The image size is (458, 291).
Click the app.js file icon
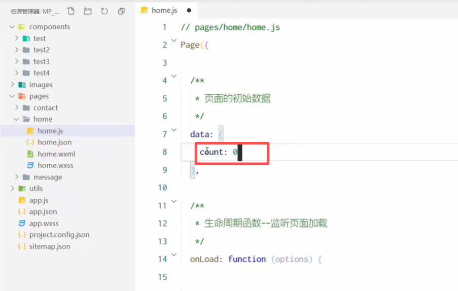pyautogui.click(x=22, y=200)
